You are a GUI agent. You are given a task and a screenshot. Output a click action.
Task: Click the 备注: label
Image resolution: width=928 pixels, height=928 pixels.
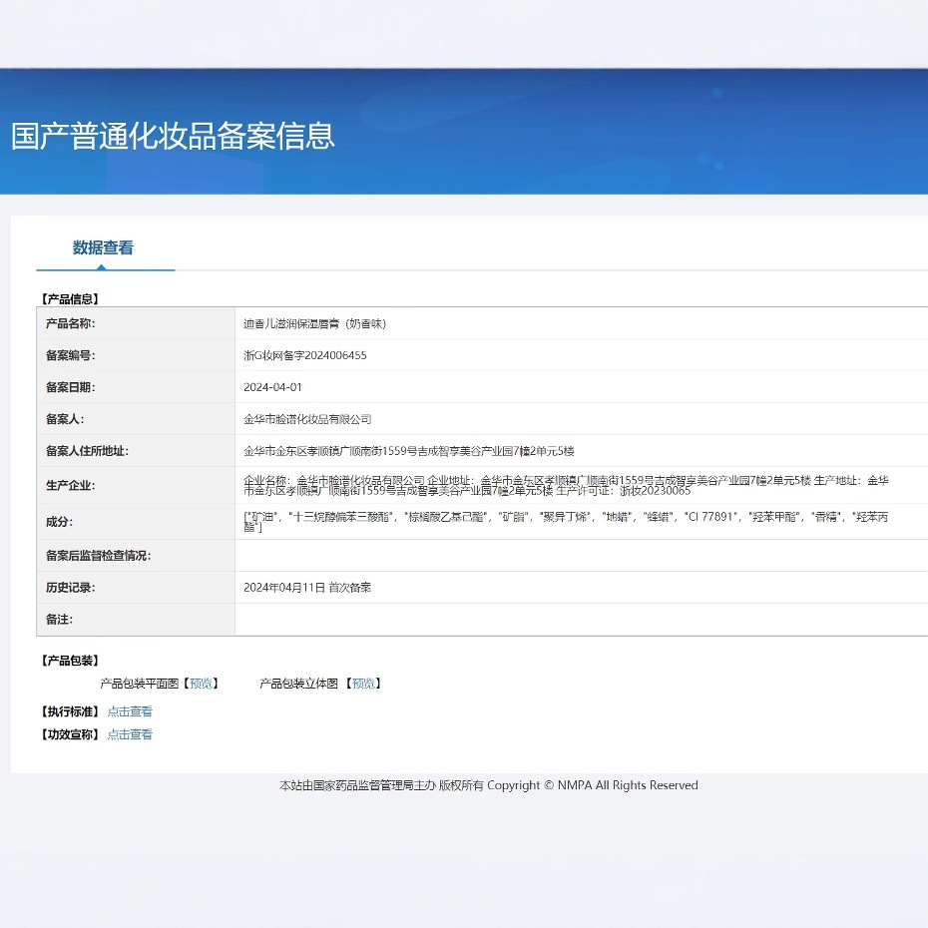click(59, 620)
